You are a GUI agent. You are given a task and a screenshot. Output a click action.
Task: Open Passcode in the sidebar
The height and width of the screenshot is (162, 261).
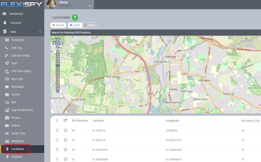(x=18, y=40)
